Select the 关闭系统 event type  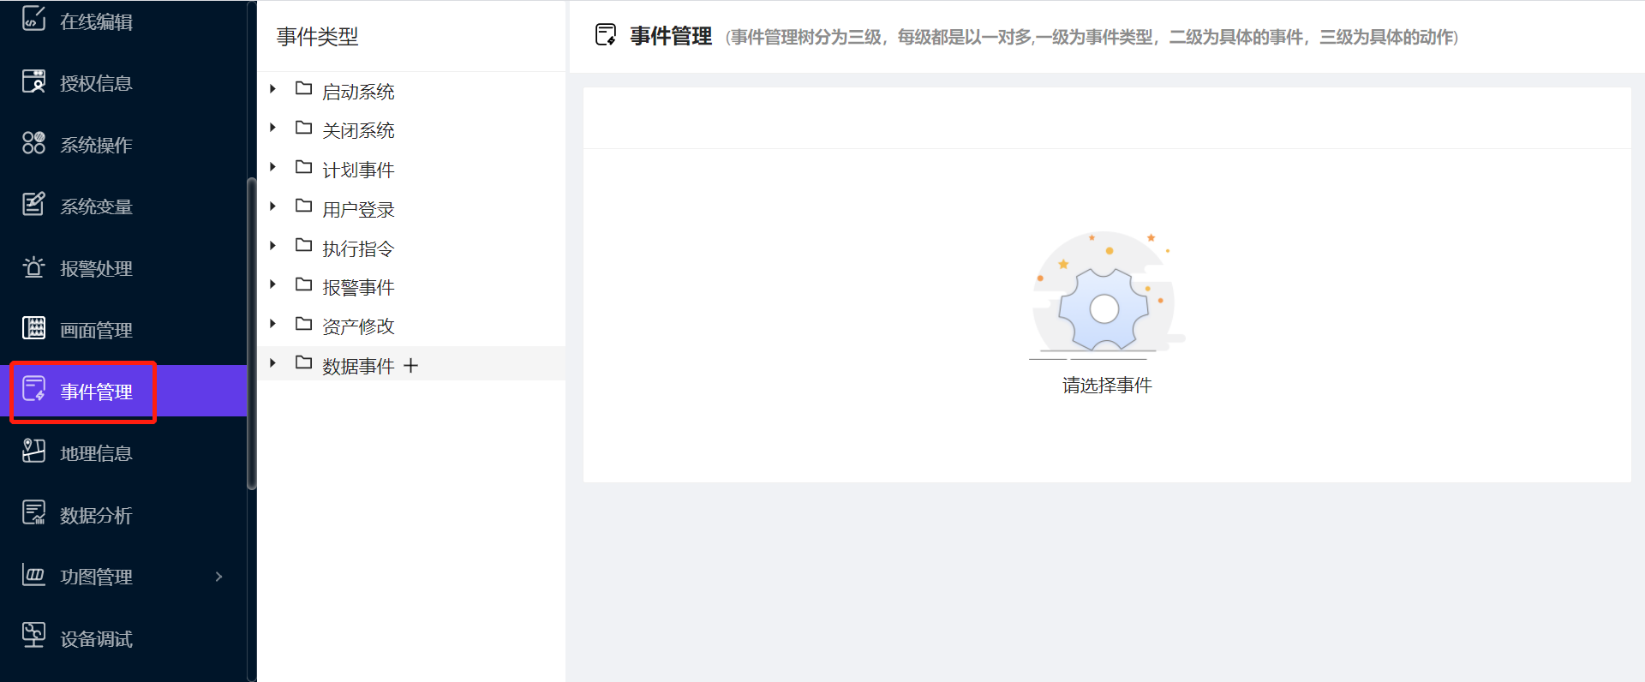point(358,130)
